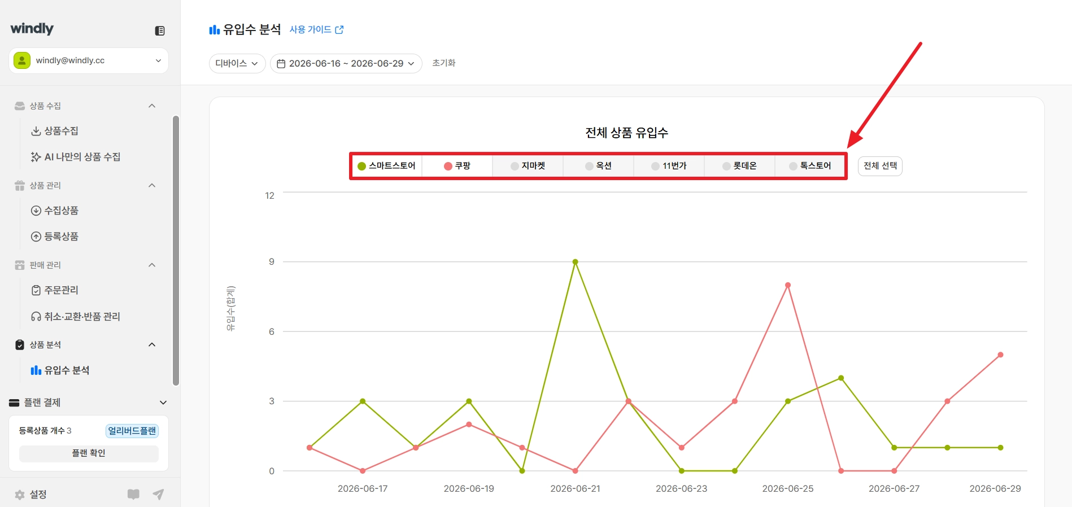The image size is (1072, 507).
Task: Open 주문관리 menu item
Action: tap(55, 290)
